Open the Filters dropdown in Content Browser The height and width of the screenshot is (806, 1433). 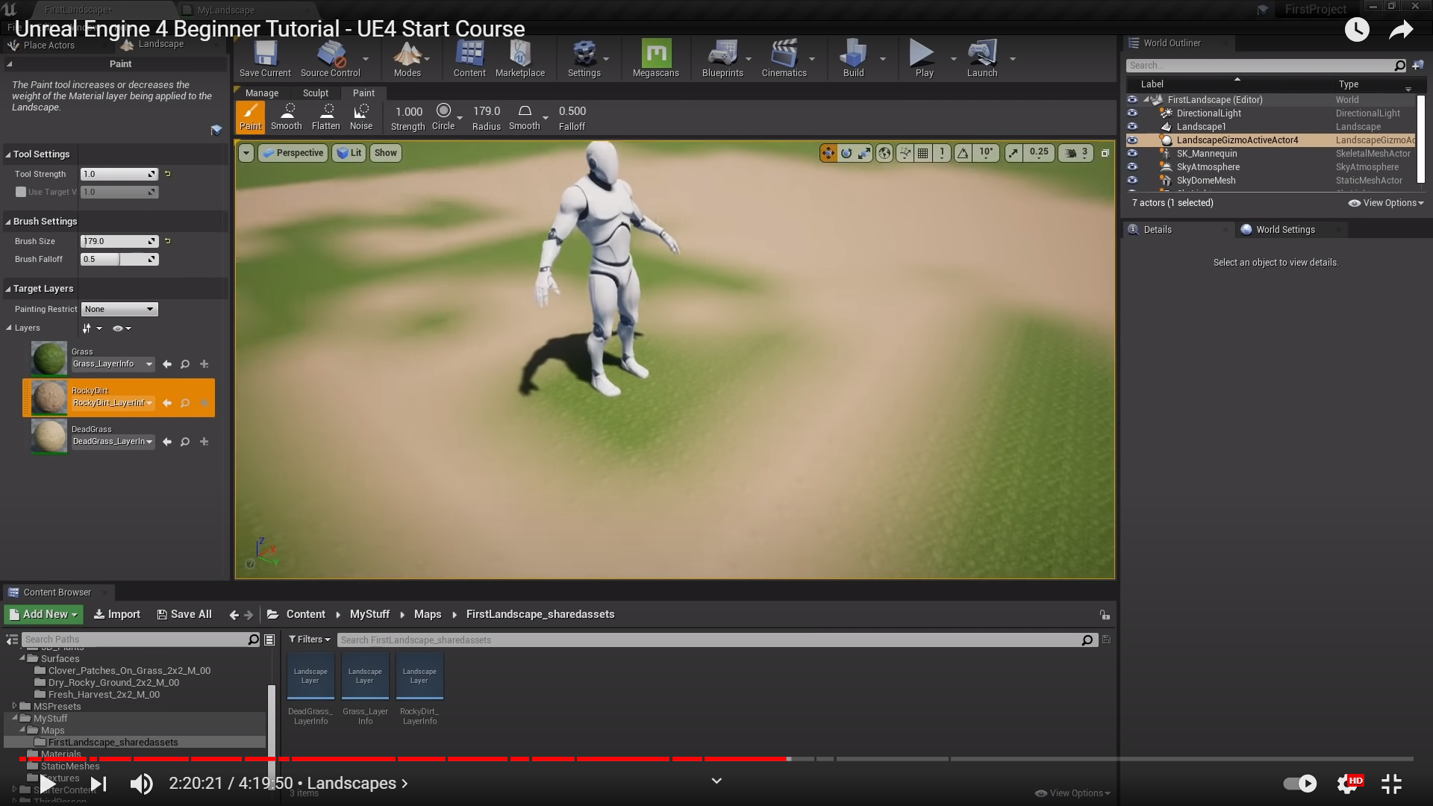pos(310,640)
